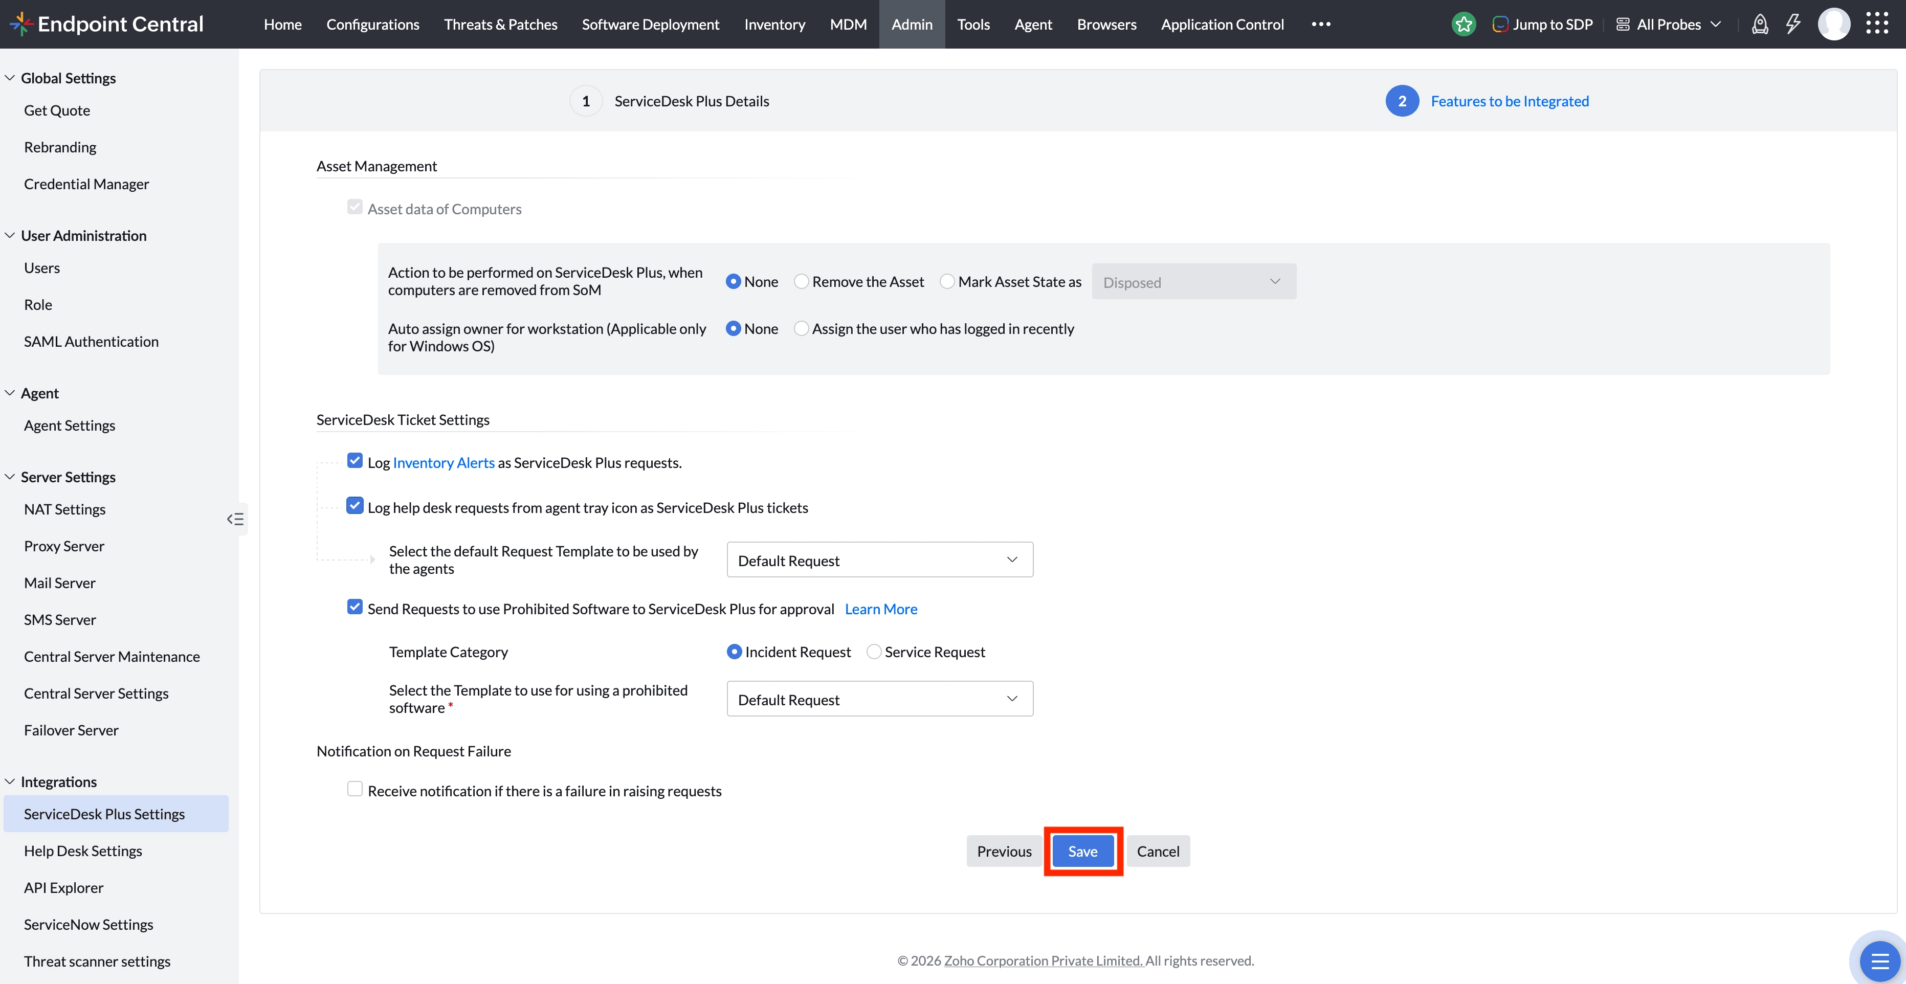Open the Home tab
The height and width of the screenshot is (984, 1906).
click(283, 25)
